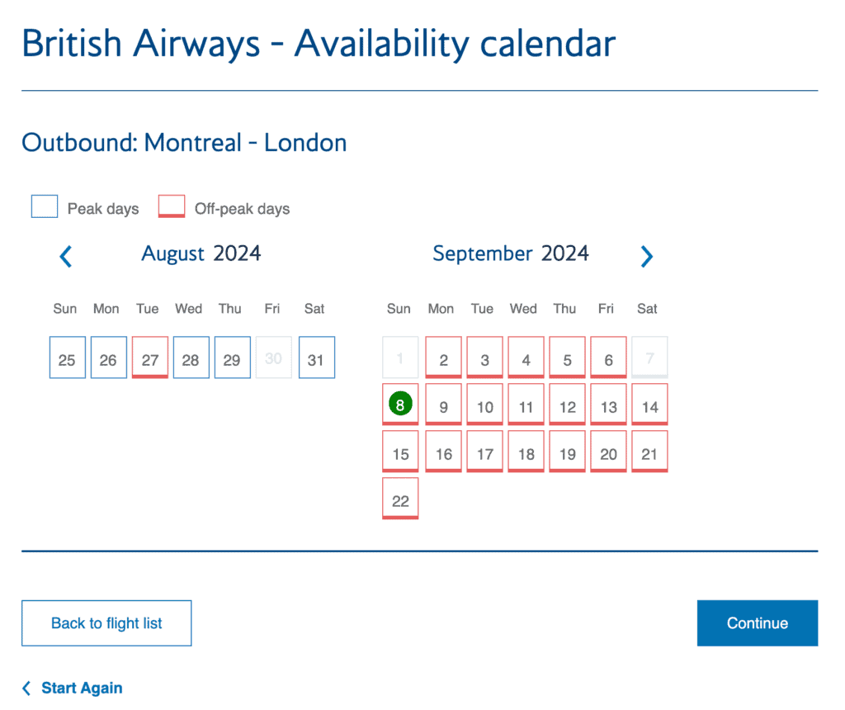Select September 6, an off-peak Friday
The image size is (845, 710).
pos(608,357)
